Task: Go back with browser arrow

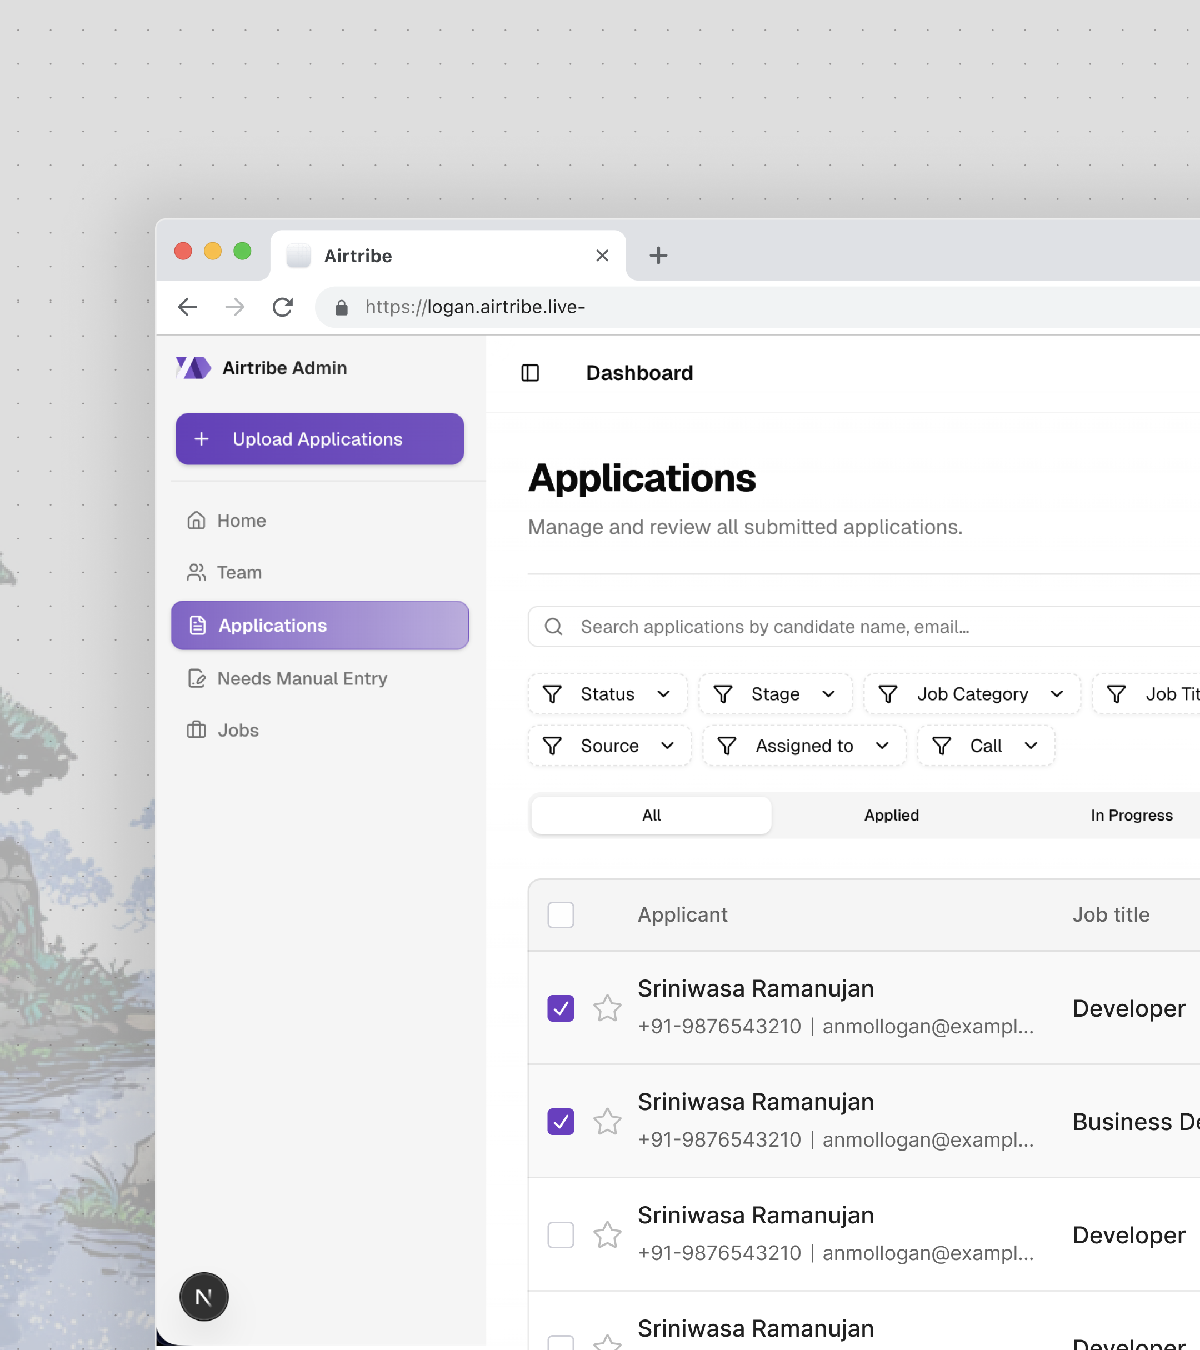Action: 188,307
